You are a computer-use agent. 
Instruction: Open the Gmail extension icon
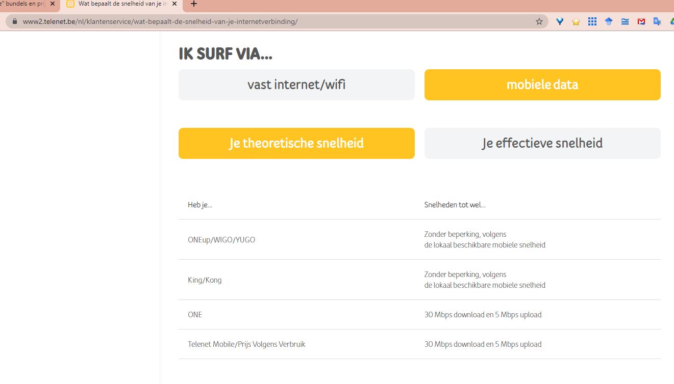(641, 21)
